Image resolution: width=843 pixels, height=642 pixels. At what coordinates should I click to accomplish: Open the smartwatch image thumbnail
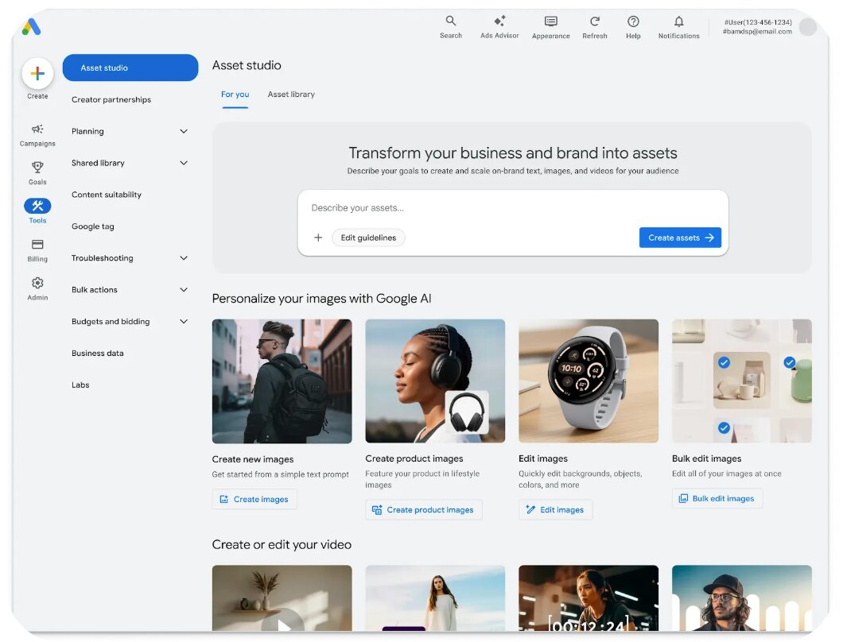click(589, 381)
